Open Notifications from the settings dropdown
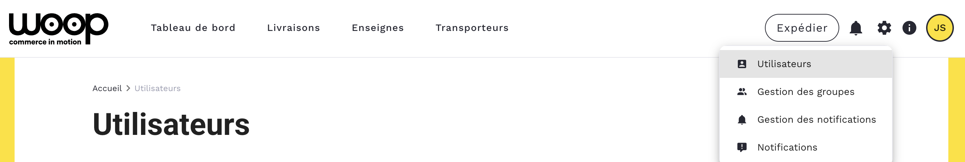Image resolution: width=965 pixels, height=162 pixels. point(787,147)
